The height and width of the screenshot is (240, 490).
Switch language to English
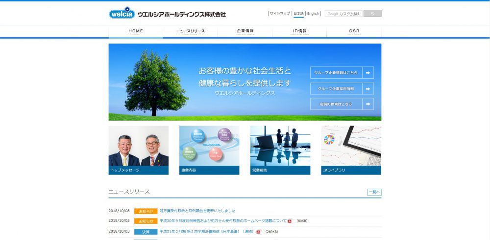point(313,13)
